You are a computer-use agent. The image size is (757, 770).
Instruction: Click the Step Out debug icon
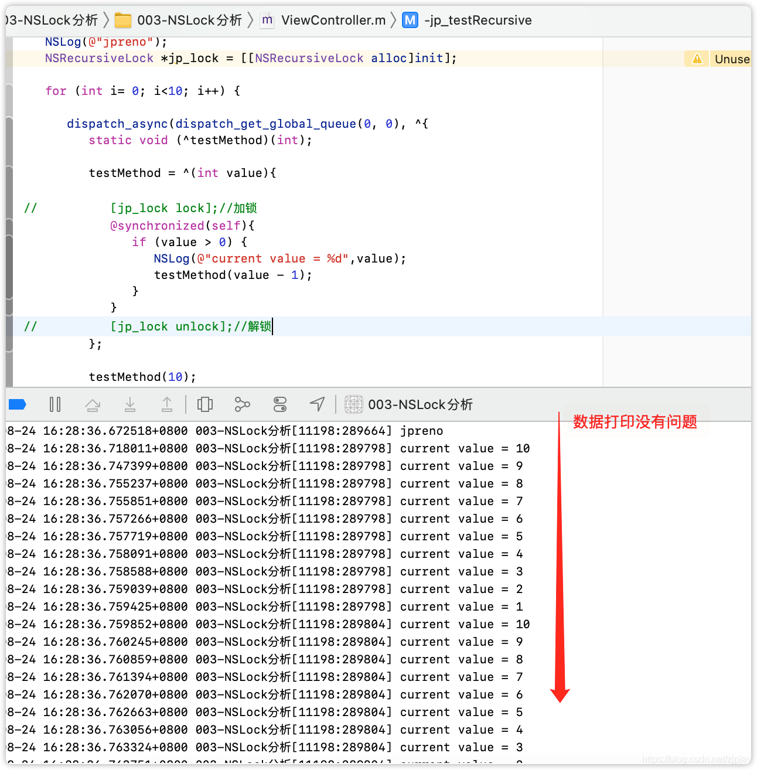(167, 404)
